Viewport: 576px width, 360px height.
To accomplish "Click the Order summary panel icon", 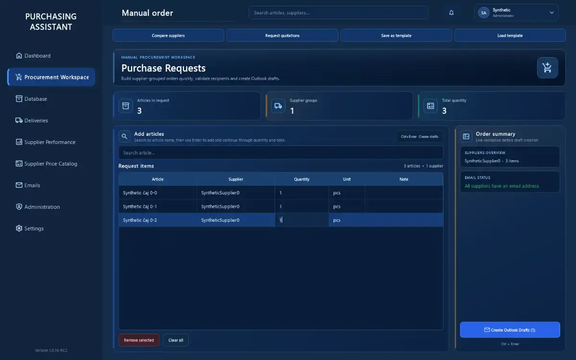I will click(466, 136).
